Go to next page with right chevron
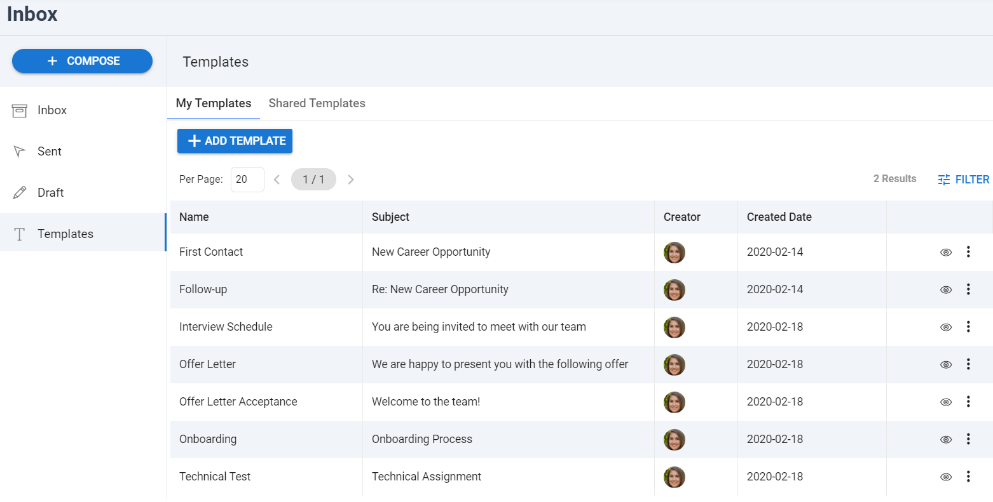This screenshot has width=993, height=502. 351,179
